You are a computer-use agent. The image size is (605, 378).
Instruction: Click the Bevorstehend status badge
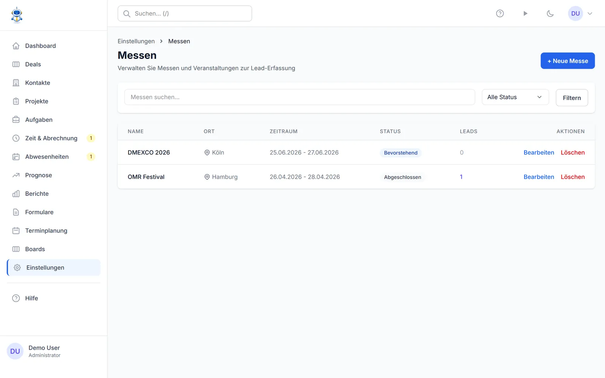tap(401, 153)
